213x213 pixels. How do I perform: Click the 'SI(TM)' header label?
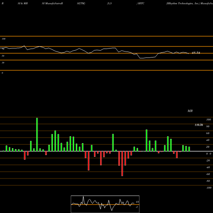(81, 3)
